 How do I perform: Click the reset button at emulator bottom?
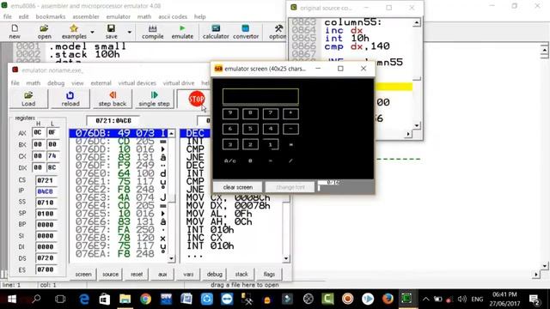pyautogui.click(x=137, y=275)
